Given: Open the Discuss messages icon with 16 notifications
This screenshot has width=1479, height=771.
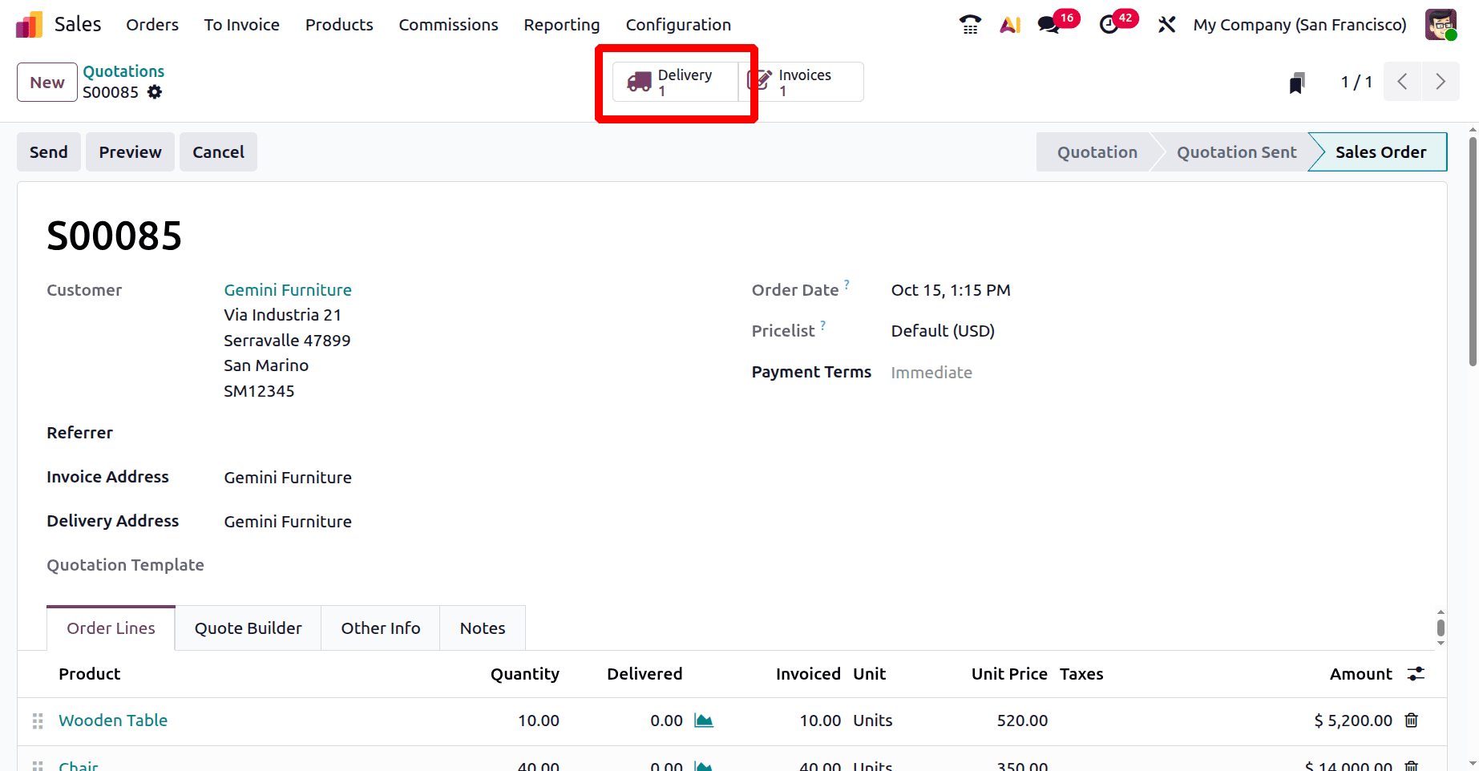Looking at the screenshot, I should pyautogui.click(x=1047, y=24).
